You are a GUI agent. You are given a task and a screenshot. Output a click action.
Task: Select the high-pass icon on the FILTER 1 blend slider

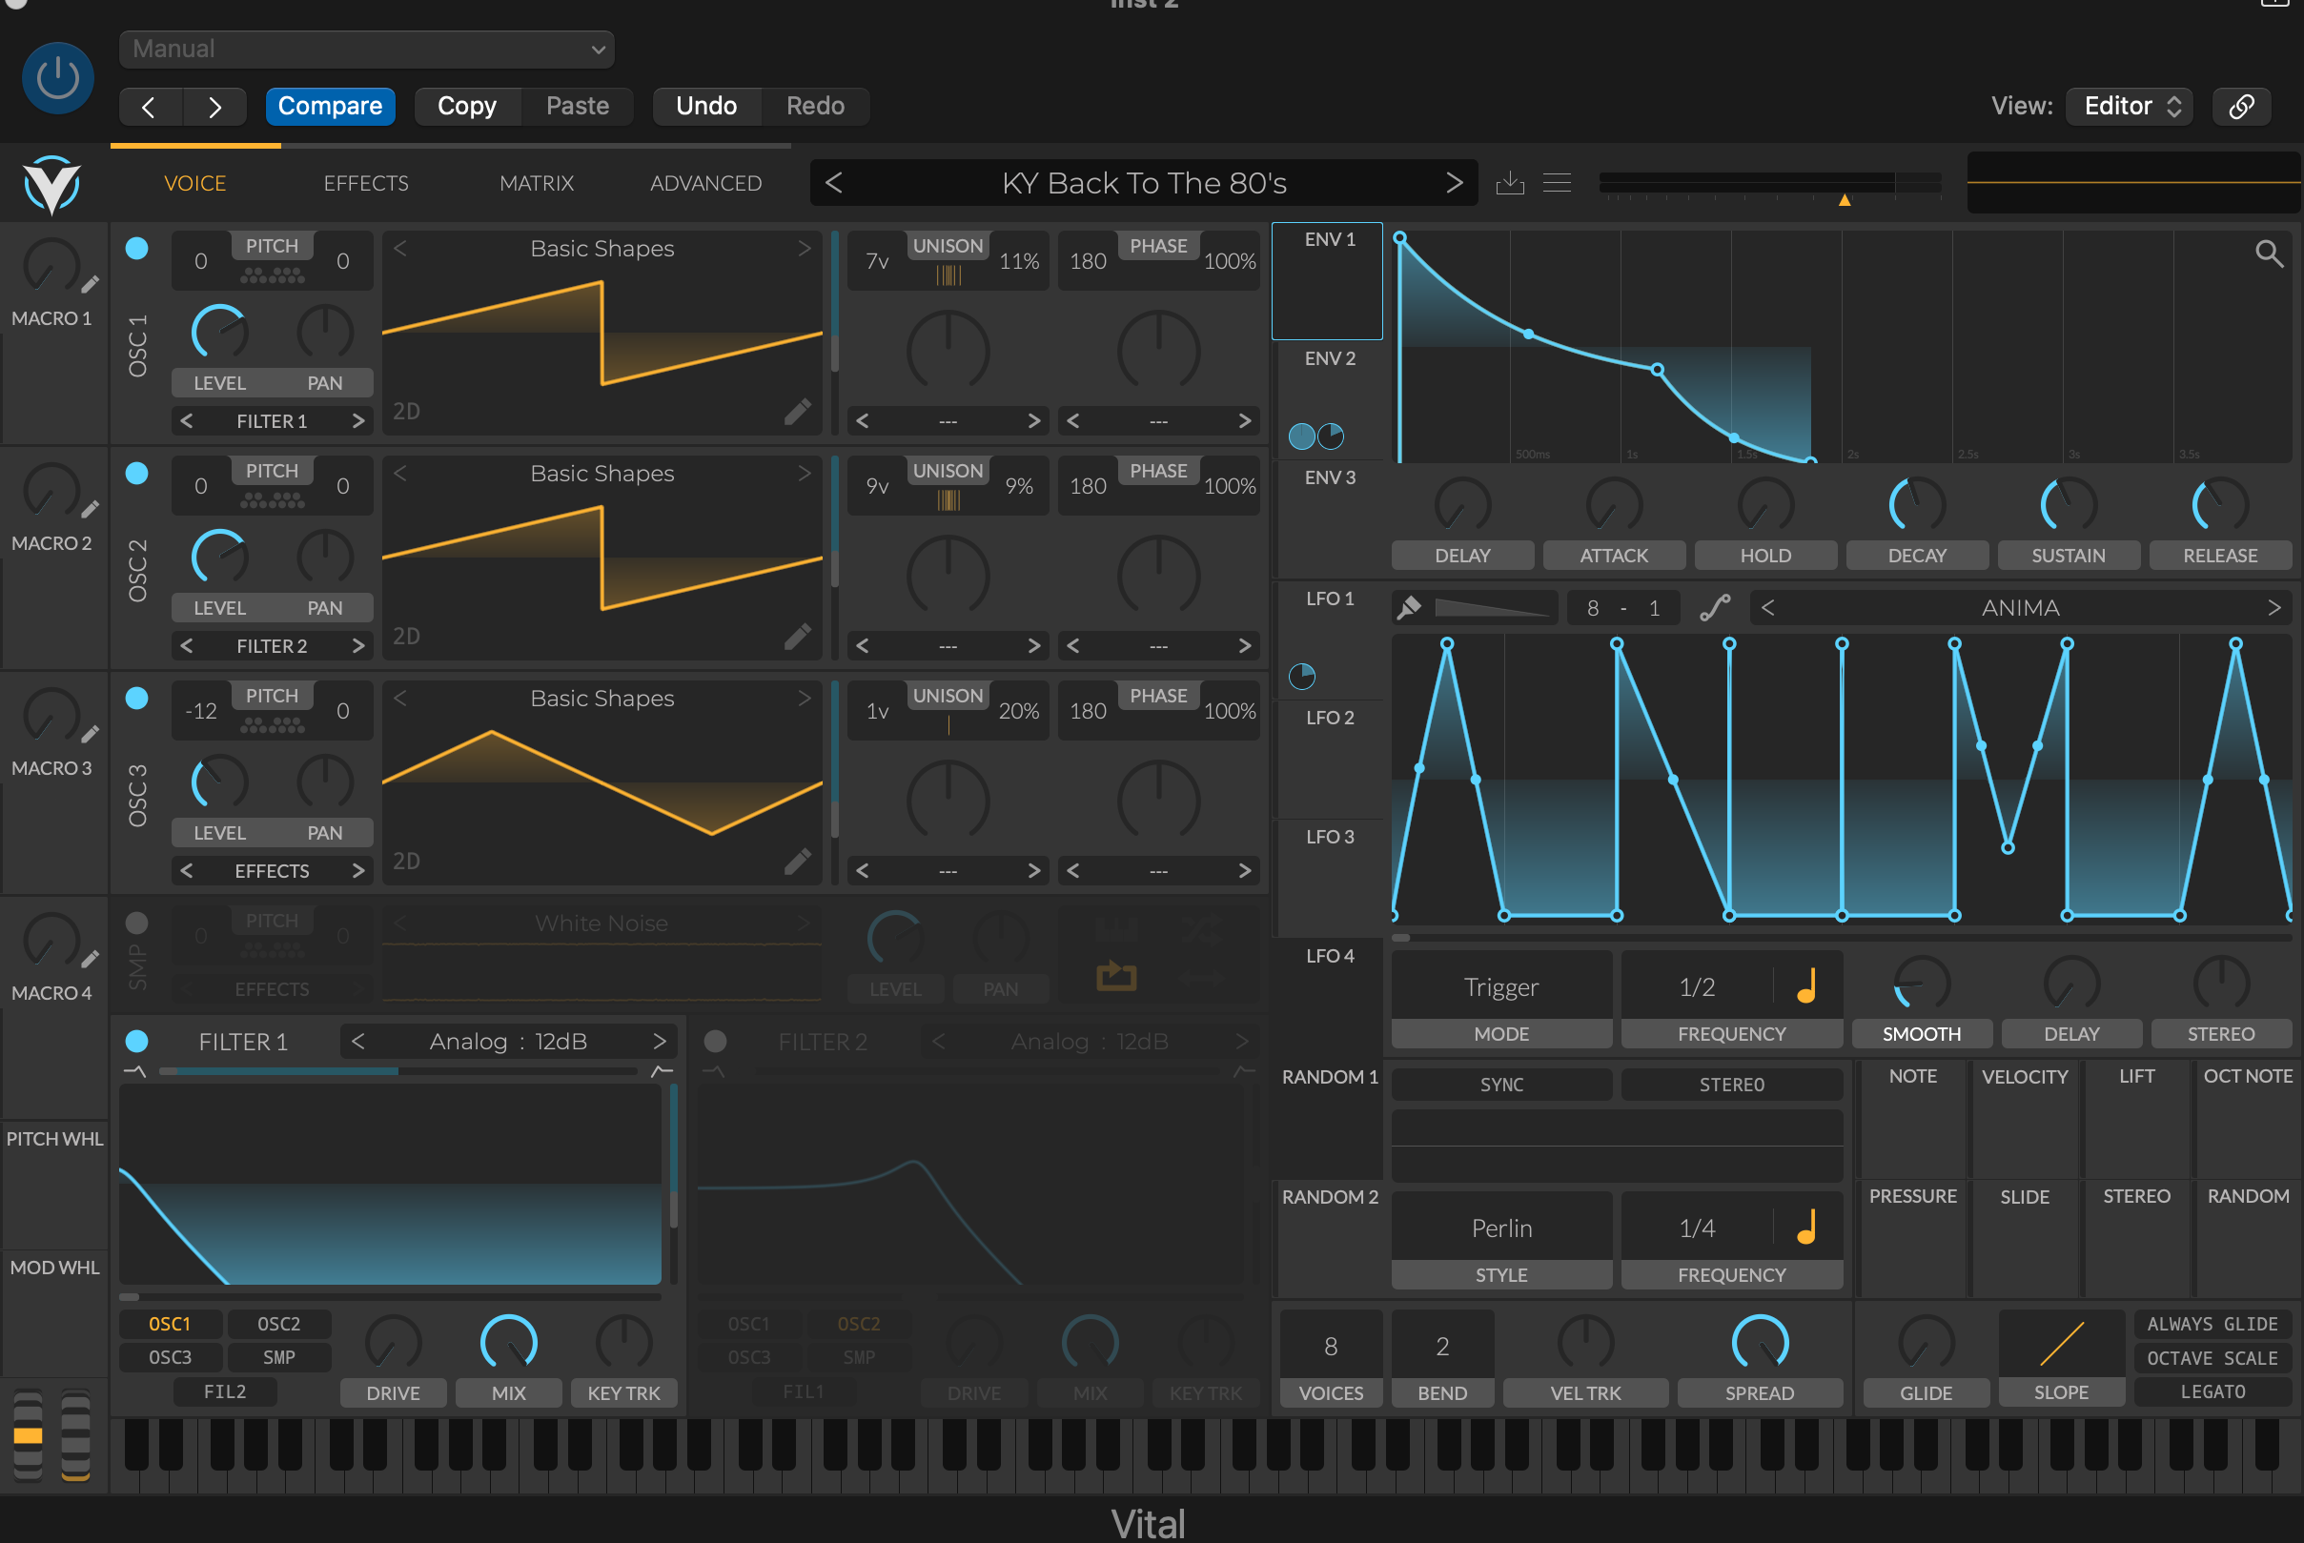(663, 1070)
